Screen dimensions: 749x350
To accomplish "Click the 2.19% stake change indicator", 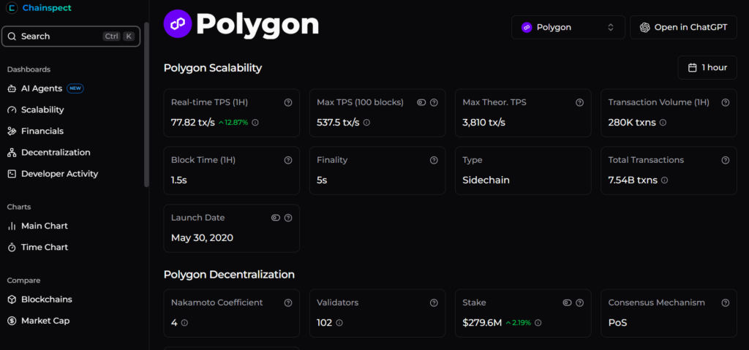I will pyautogui.click(x=519, y=323).
